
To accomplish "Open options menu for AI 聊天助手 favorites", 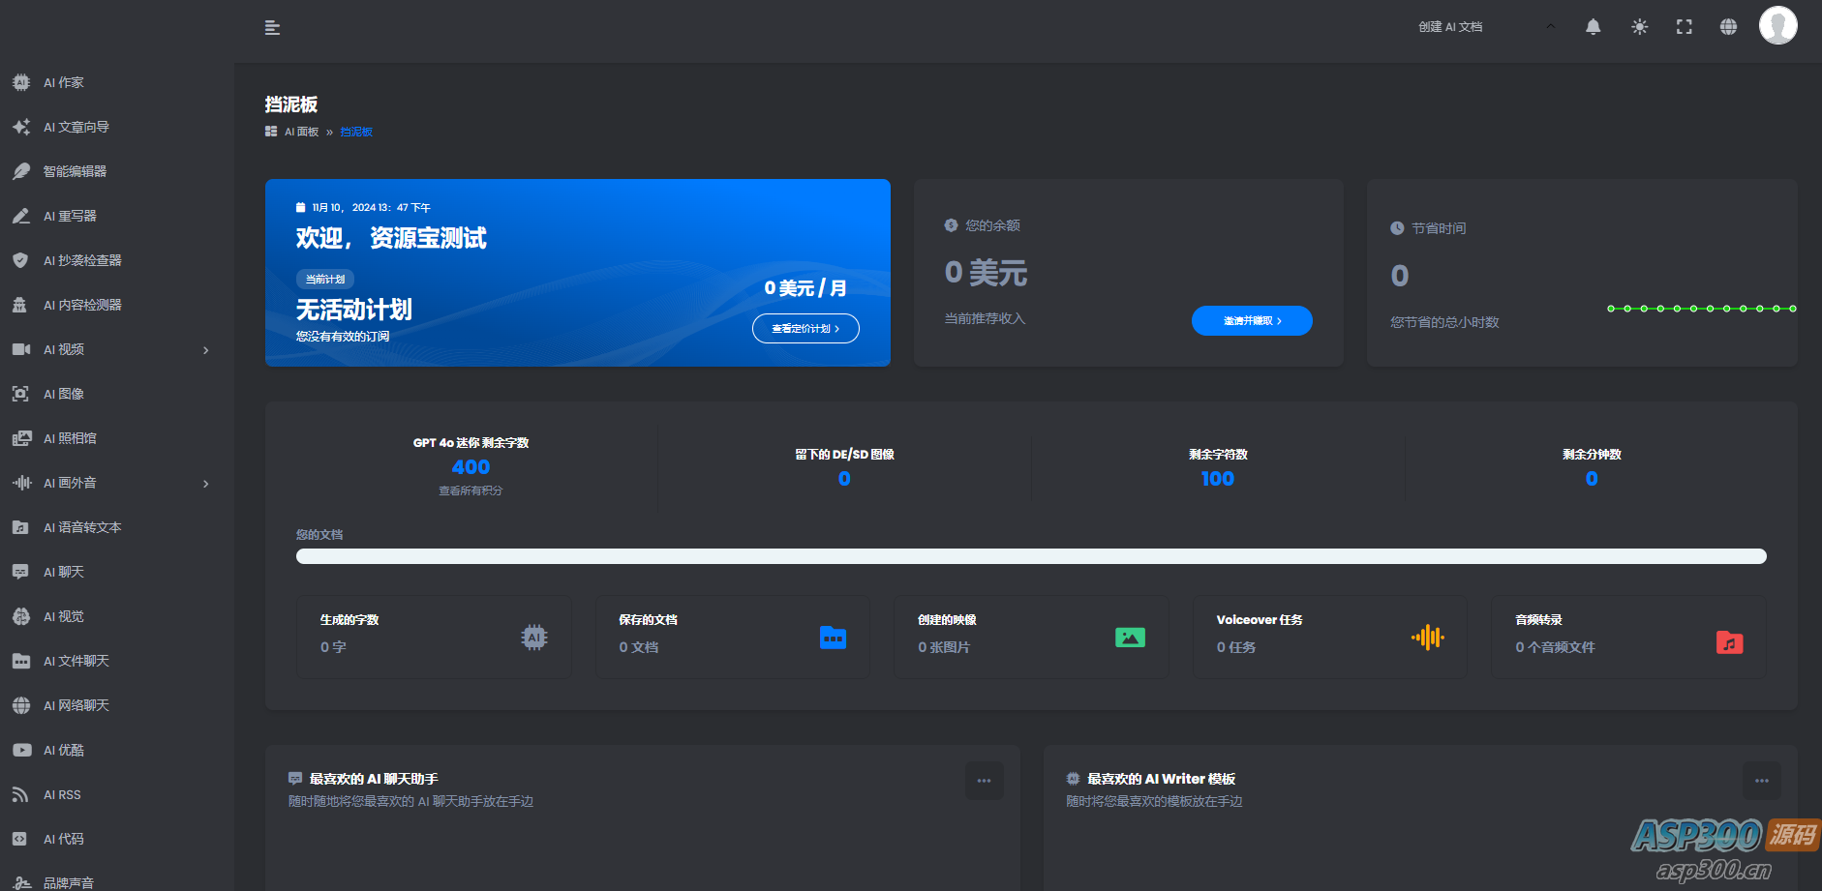I will click(x=984, y=781).
